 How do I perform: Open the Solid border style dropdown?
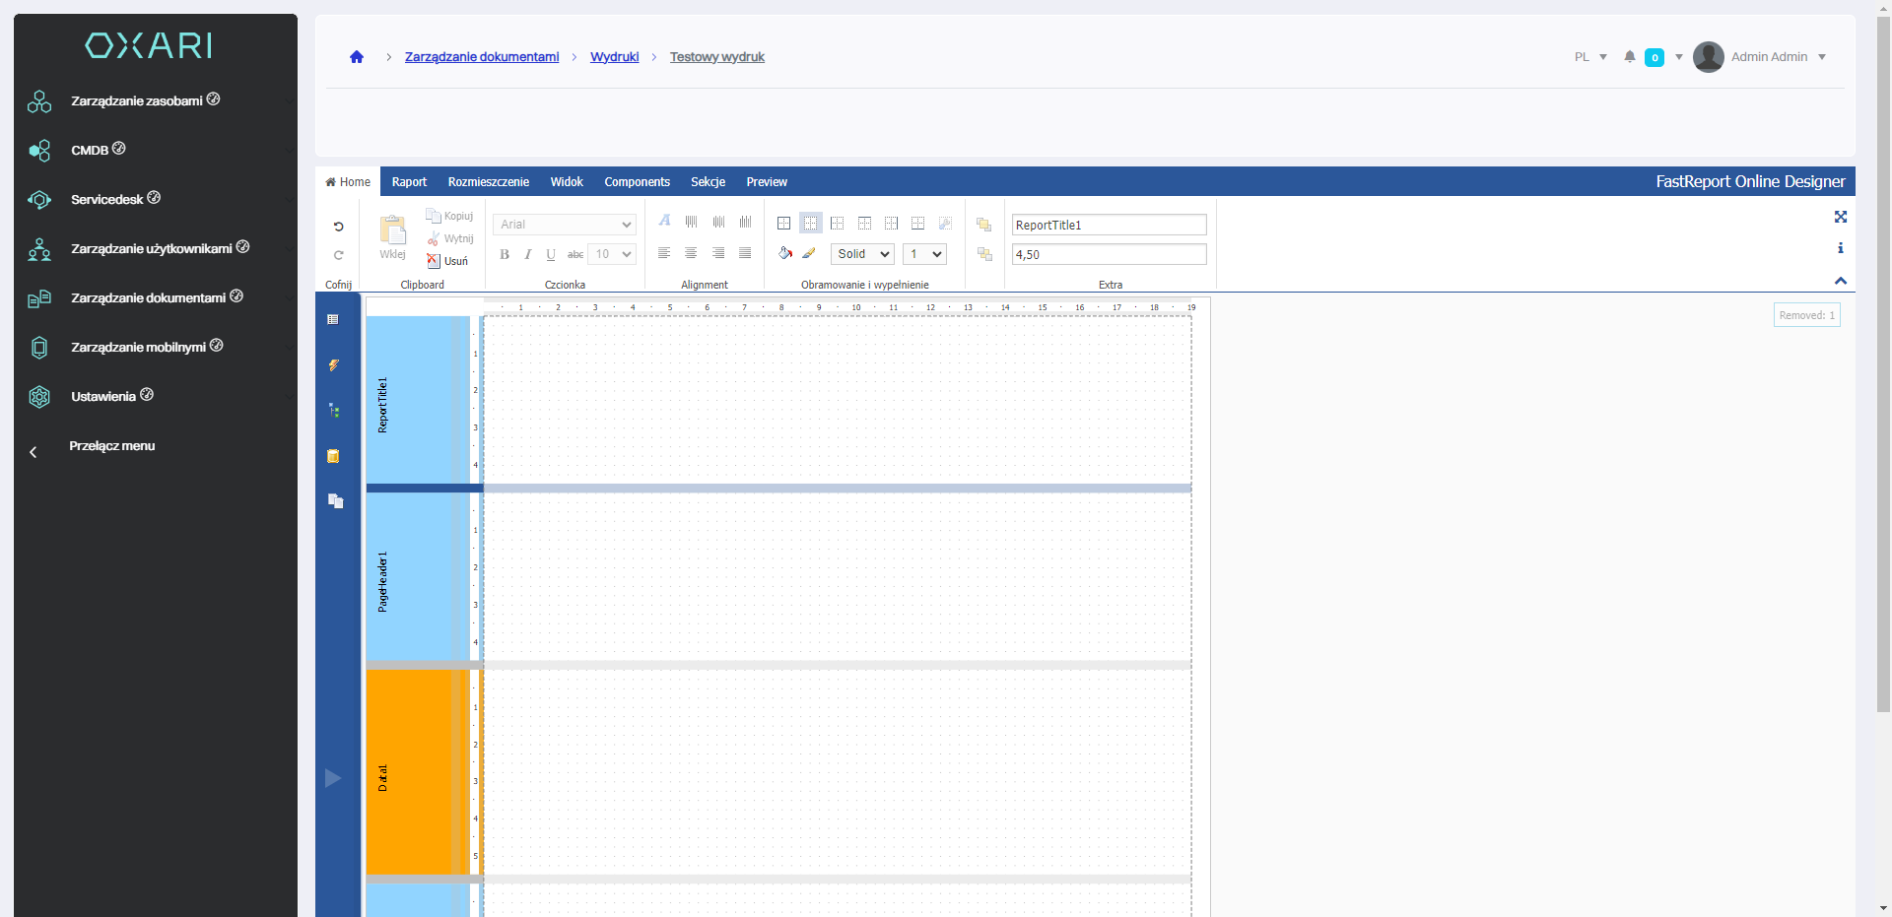tap(862, 254)
